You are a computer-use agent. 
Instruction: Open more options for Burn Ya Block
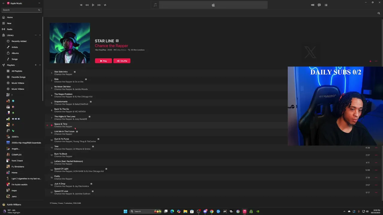376,155
